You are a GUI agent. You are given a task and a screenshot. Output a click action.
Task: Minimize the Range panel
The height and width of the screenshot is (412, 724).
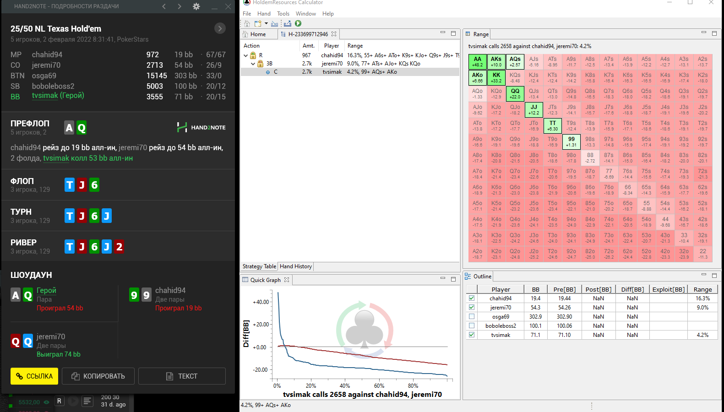click(x=704, y=33)
